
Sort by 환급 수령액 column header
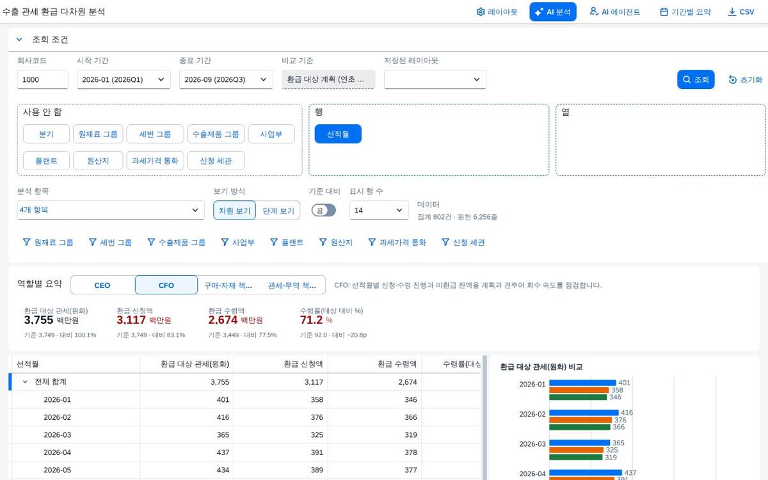(375, 364)
